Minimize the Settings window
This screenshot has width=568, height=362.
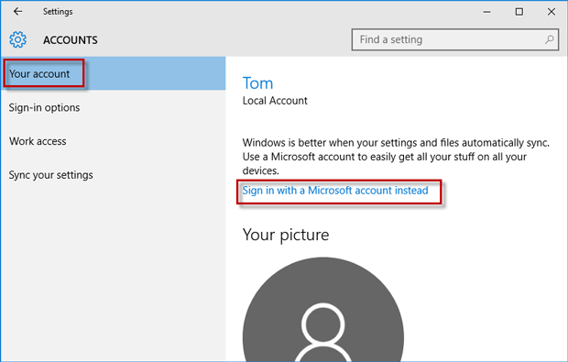click(486, 12)
